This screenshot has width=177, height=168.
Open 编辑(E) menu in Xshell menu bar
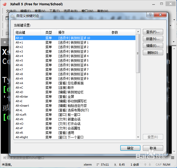click(25, 11)
